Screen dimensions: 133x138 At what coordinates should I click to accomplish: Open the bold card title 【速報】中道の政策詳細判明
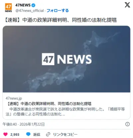point(49,104)
